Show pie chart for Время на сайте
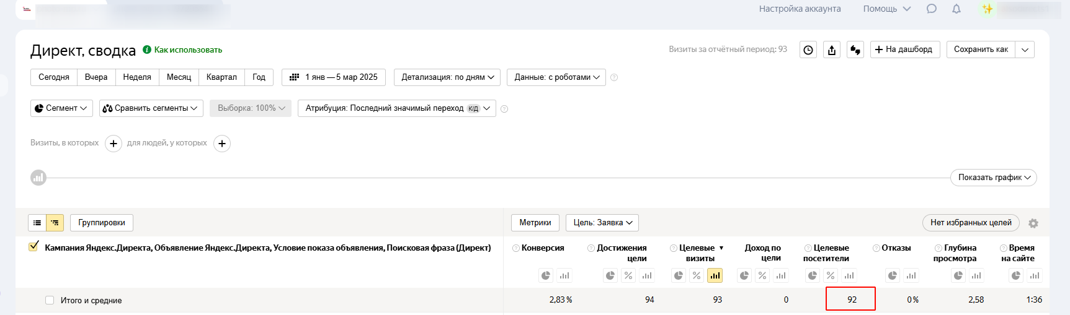The image size is (1070, 315). pos(1016,275)
